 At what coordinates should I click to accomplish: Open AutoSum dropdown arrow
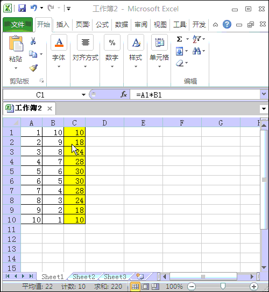tap(187, 39)
